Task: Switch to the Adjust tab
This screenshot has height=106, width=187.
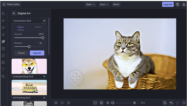Action: tap(20, 27)
